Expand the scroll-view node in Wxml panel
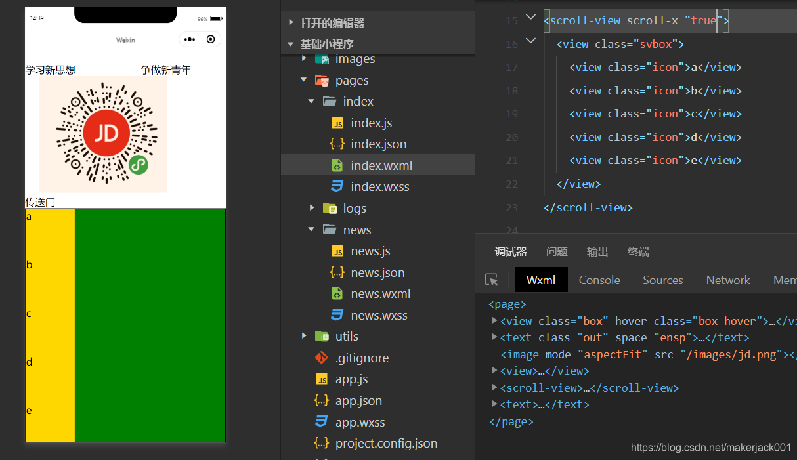This screenshot has height=460, width=797. (x=494, y=387)
